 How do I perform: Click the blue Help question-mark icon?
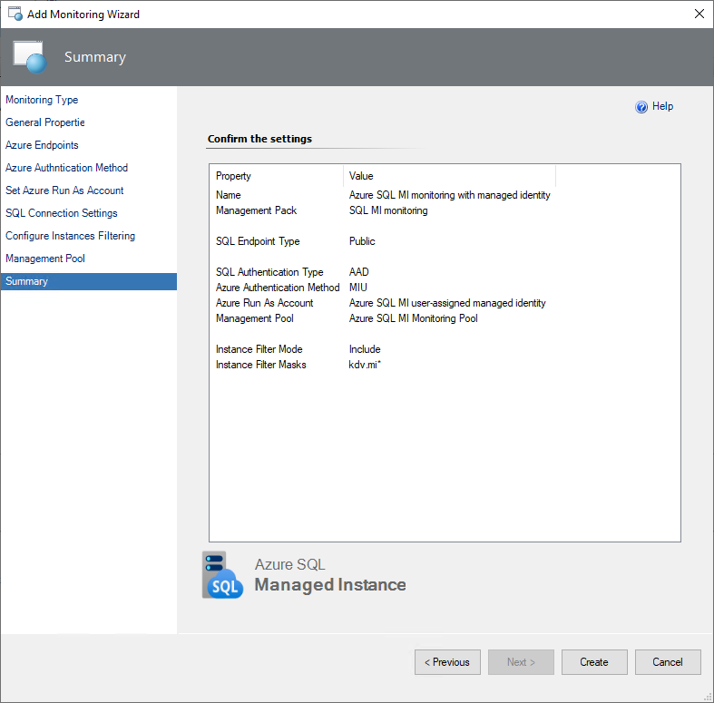pyautogui.click(x=641, y=106)
